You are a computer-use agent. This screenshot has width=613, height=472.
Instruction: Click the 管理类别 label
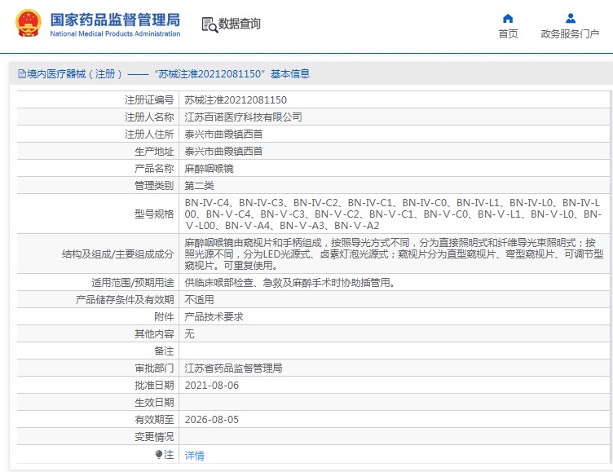tap(154, 186)
